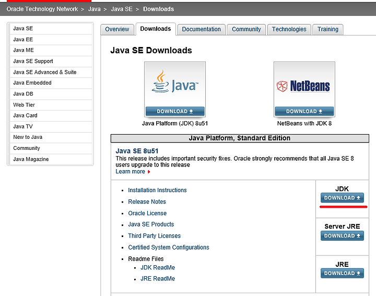Click the Java logo image
The width and height of the screenshot is (376, 296).
pos(175,82)
